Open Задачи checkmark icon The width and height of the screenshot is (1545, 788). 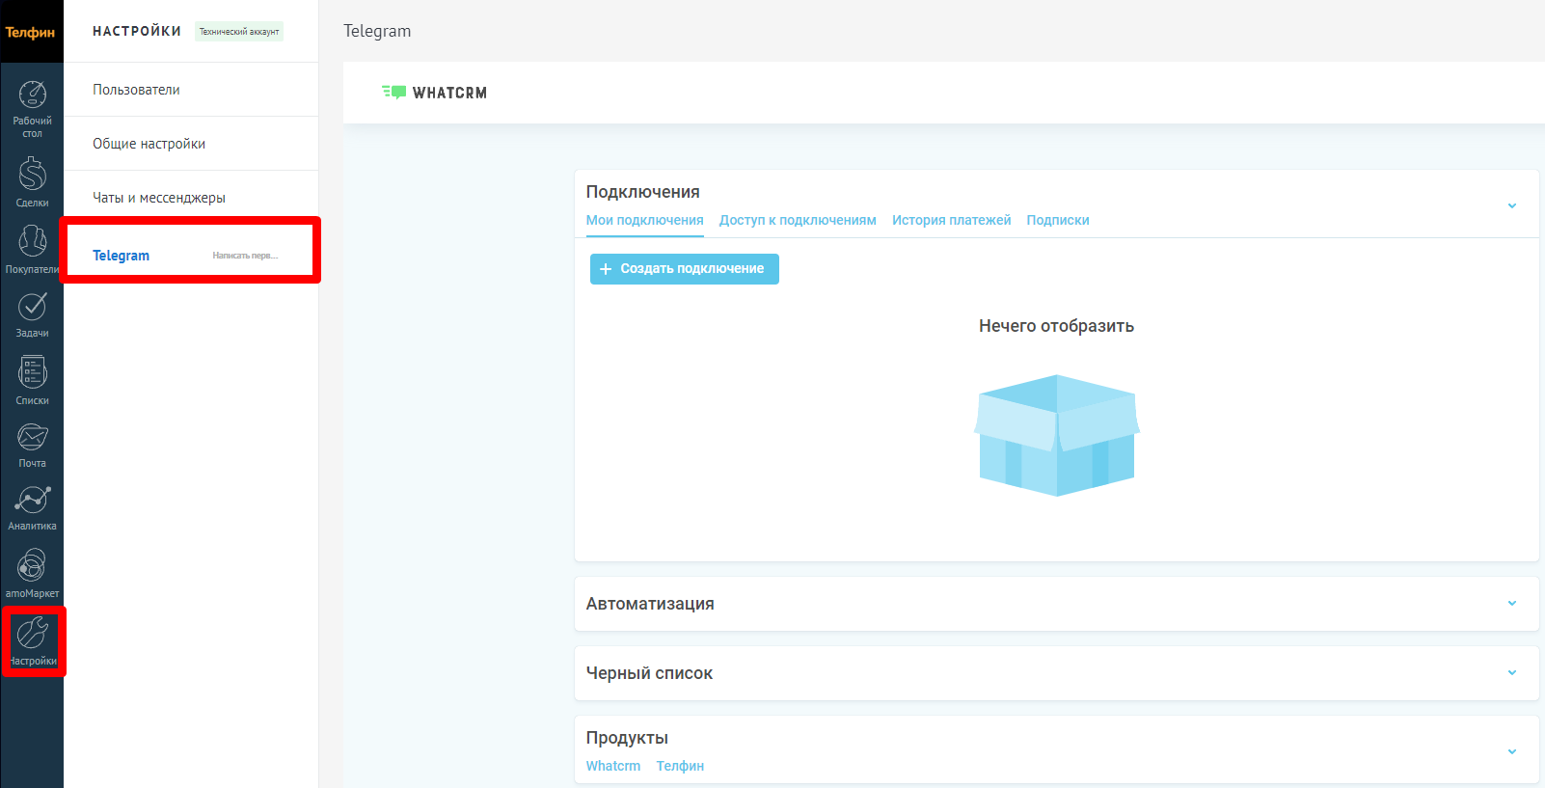(32, 307)
